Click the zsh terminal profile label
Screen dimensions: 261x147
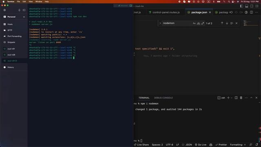tap(221, 98)
